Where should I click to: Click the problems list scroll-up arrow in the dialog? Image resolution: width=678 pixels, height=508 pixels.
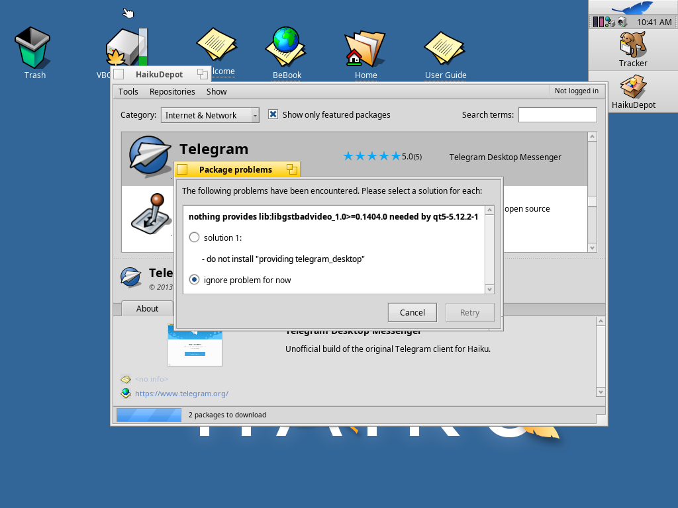pos(489,210)
